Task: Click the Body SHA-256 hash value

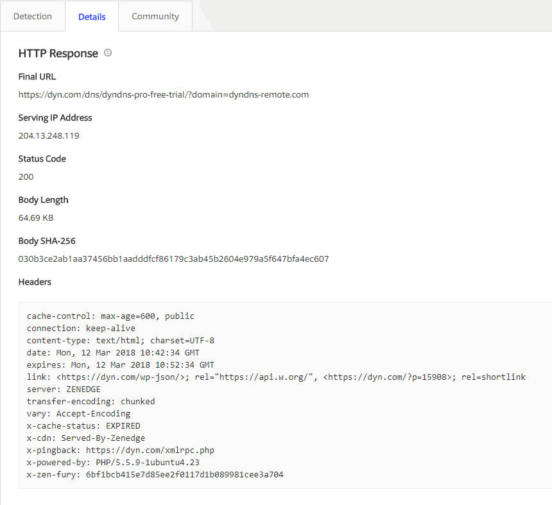Action: 173,259
